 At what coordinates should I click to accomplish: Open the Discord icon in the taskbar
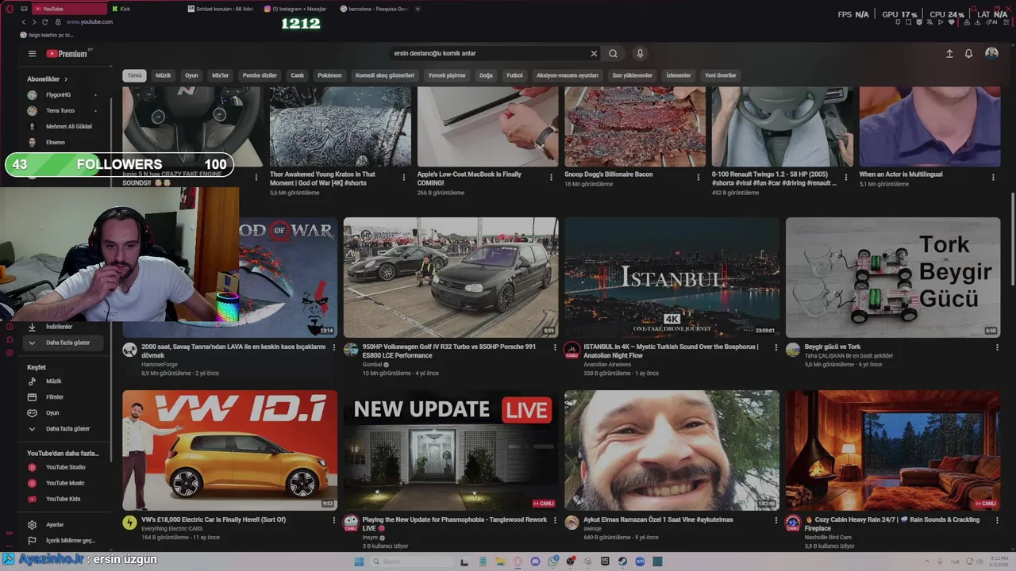click(x=535, y=561)
